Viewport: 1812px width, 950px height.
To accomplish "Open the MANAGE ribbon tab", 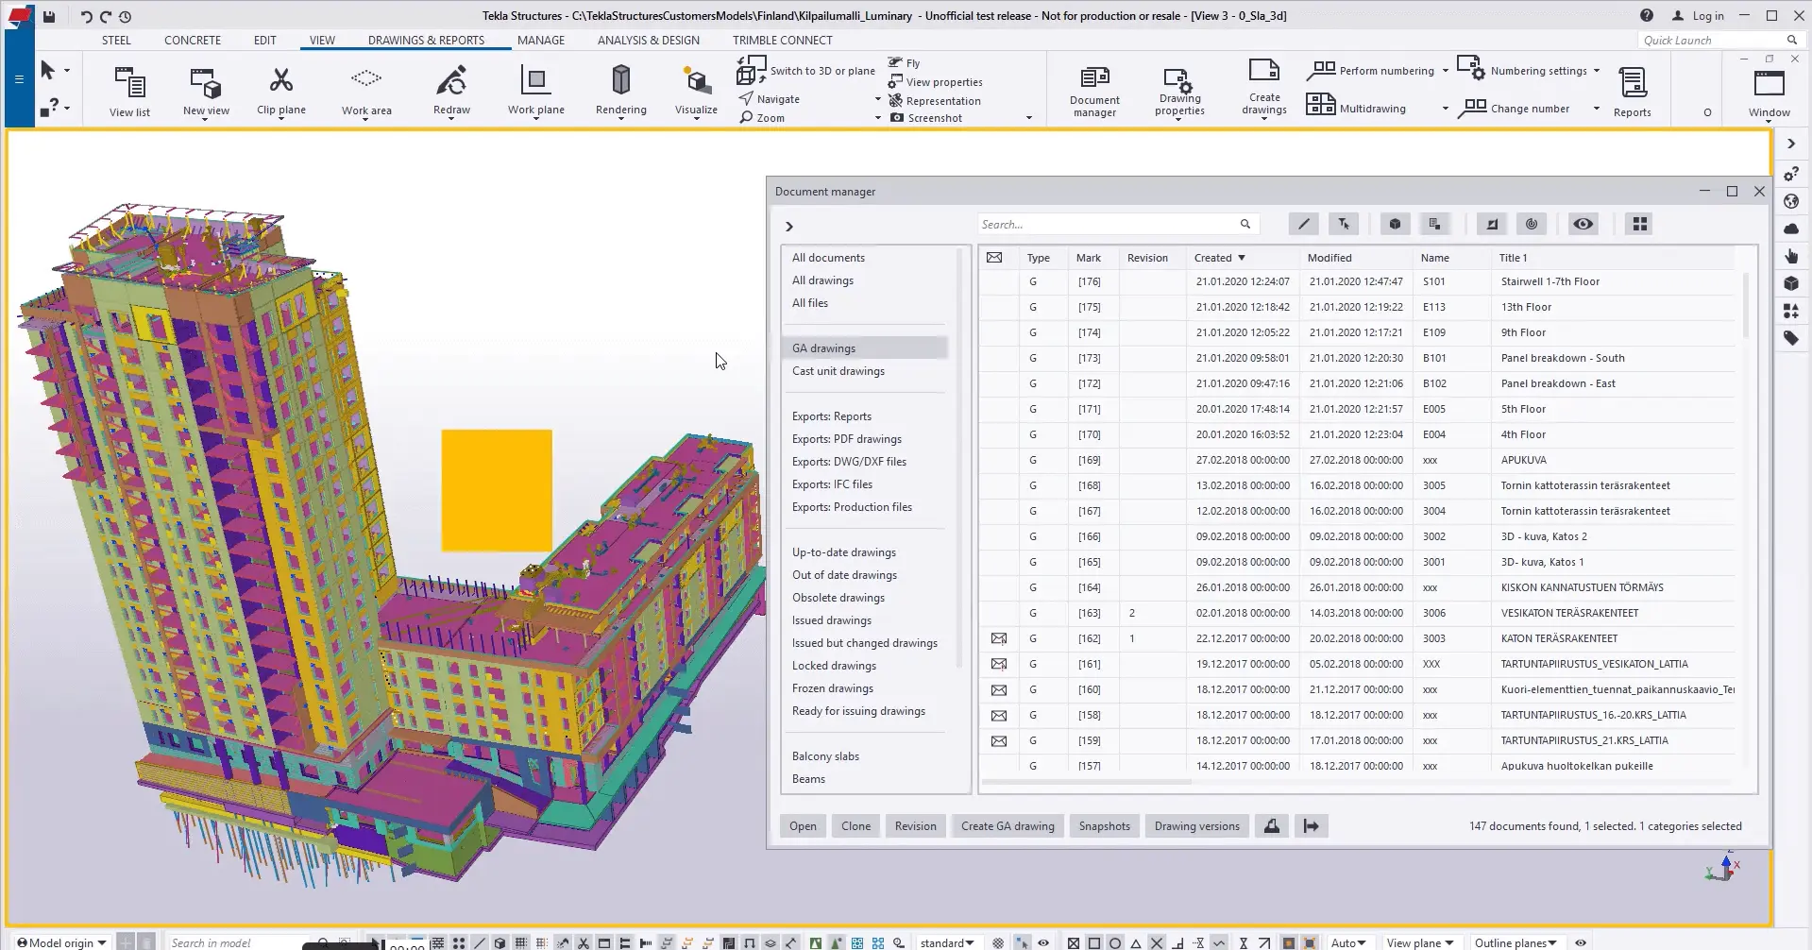I will click(541, 41).
